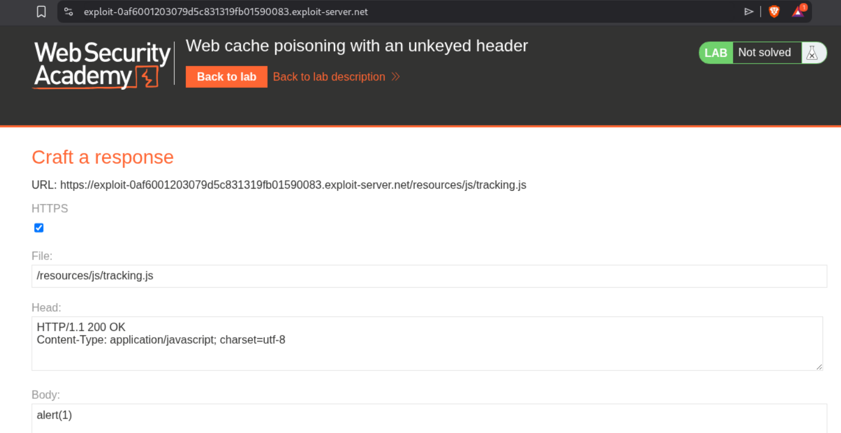Click in the Body textarea containing alert(1)

coord(429,418)
